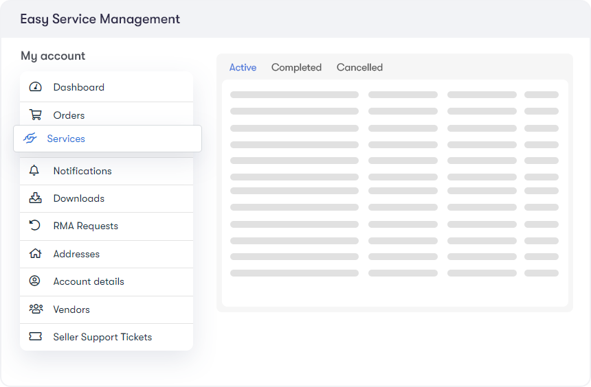Image resolution: width=591 pixels, height=387 pixels.
Task: Click the RMA Requests undo arrow icon
Action: coord(34,225)
